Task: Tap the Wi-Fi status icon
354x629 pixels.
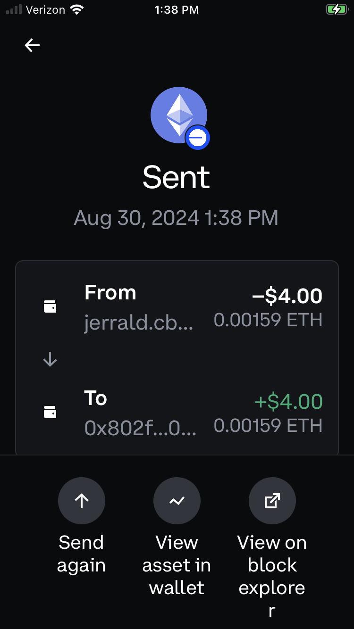Action: tap(76, 9)
